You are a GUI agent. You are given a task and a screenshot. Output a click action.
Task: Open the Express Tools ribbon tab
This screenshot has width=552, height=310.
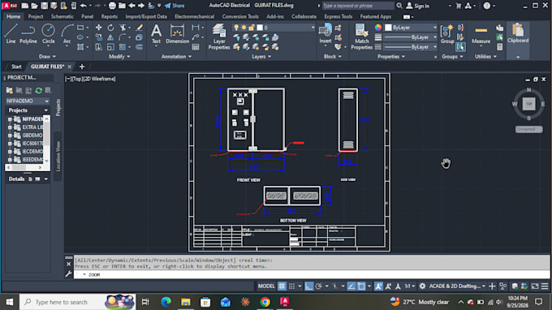pos(338,16)
